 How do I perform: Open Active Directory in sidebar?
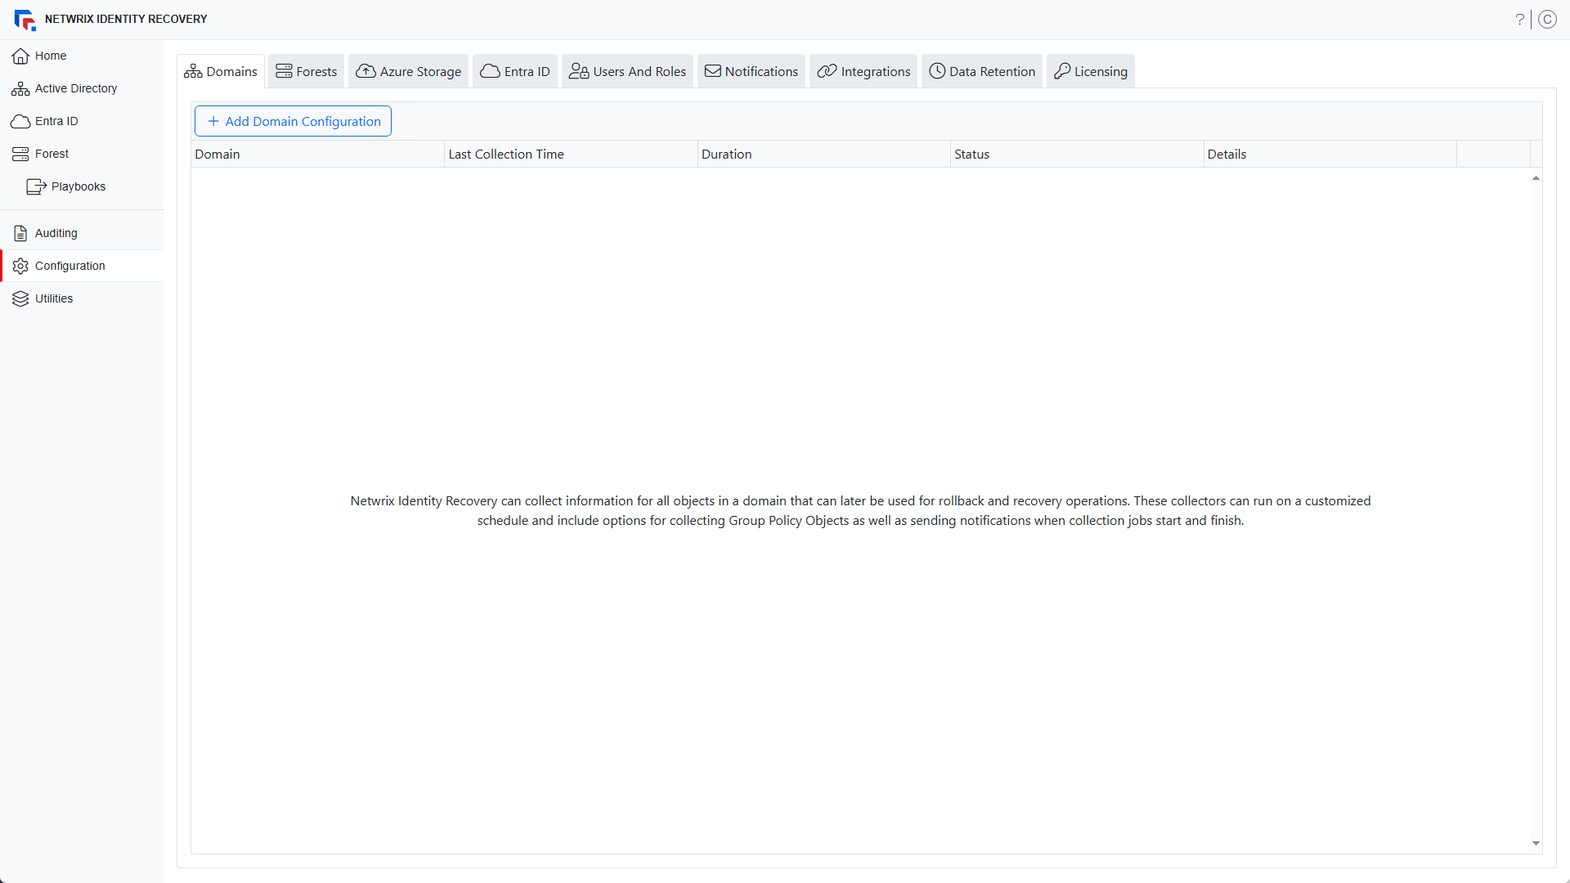75,88
